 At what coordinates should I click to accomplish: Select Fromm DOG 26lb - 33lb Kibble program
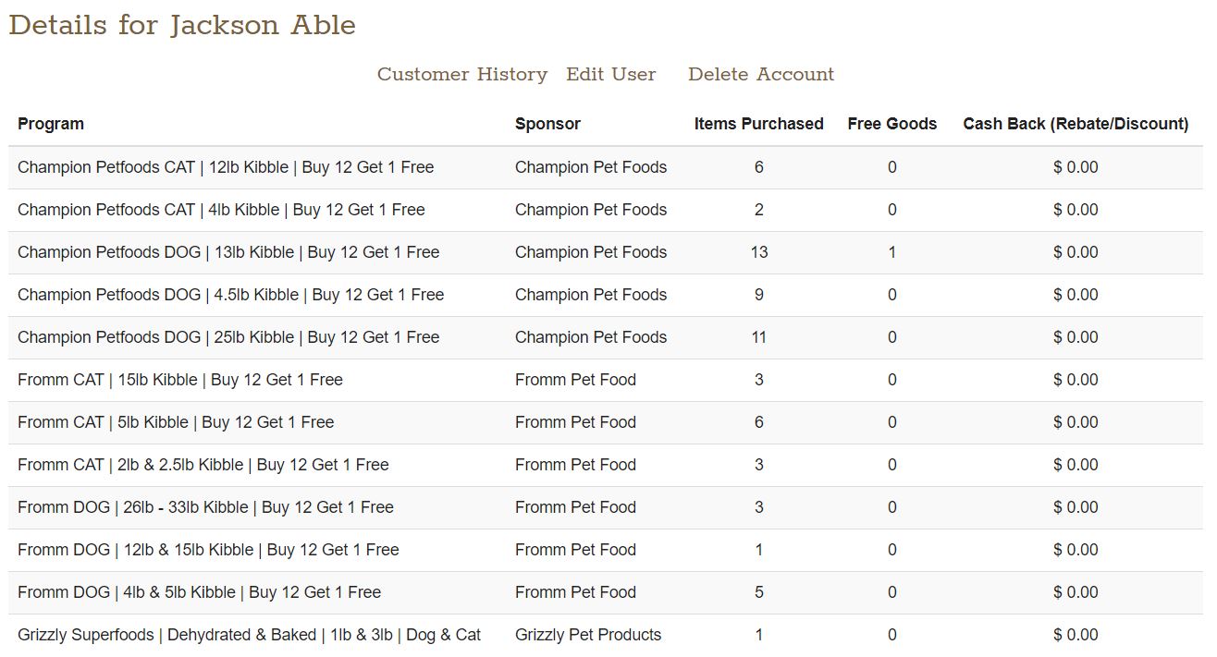click(x=205, y=507)
